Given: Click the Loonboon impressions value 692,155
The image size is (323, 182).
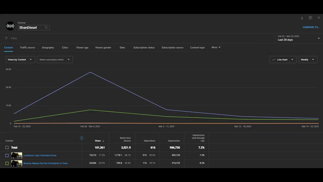Looking at the screenshot, I should [176, 155].
